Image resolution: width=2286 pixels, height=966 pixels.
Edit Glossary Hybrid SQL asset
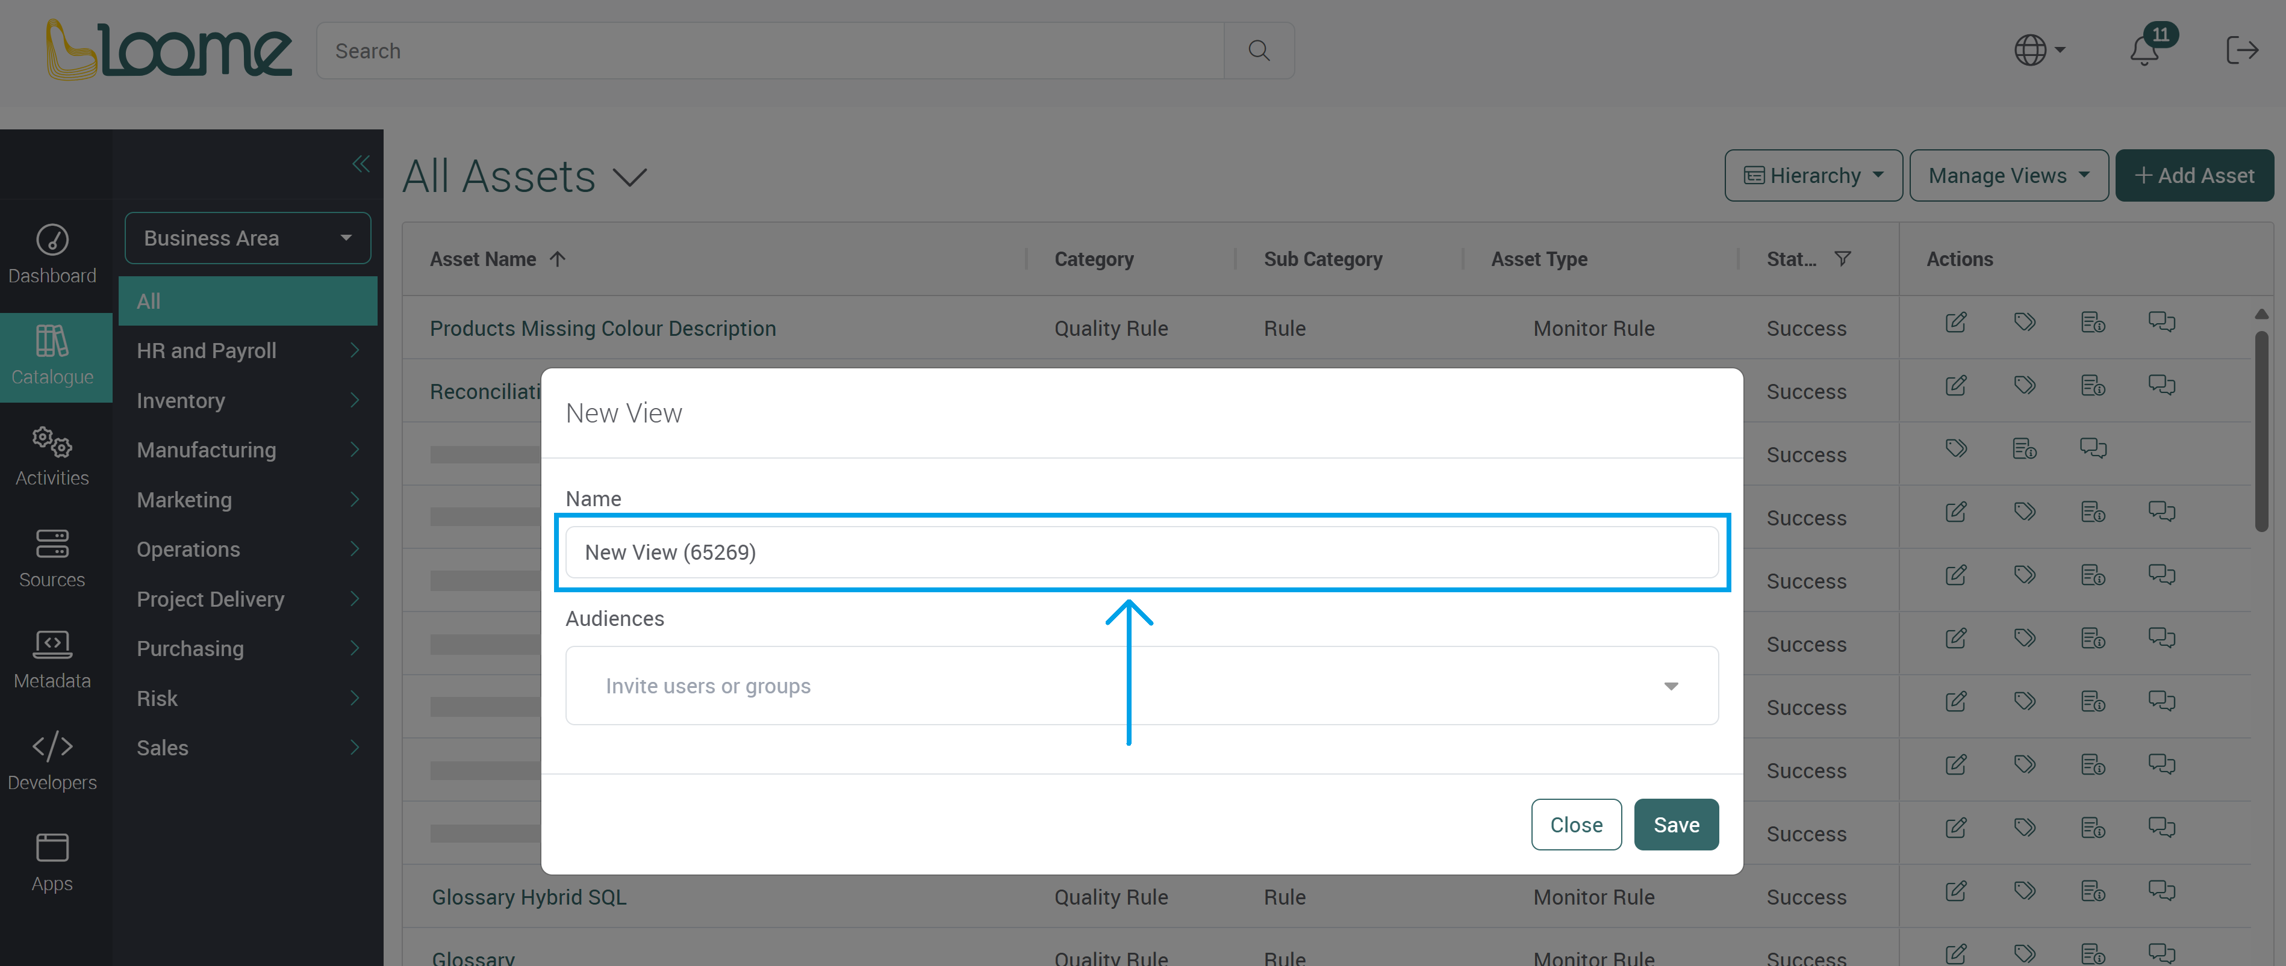(1956, 891)
